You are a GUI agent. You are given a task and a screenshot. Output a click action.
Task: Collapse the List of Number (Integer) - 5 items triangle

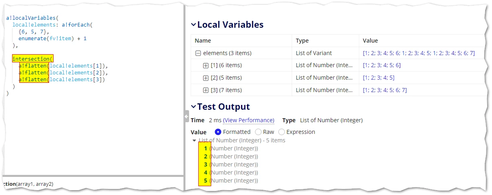pos(195,141)
